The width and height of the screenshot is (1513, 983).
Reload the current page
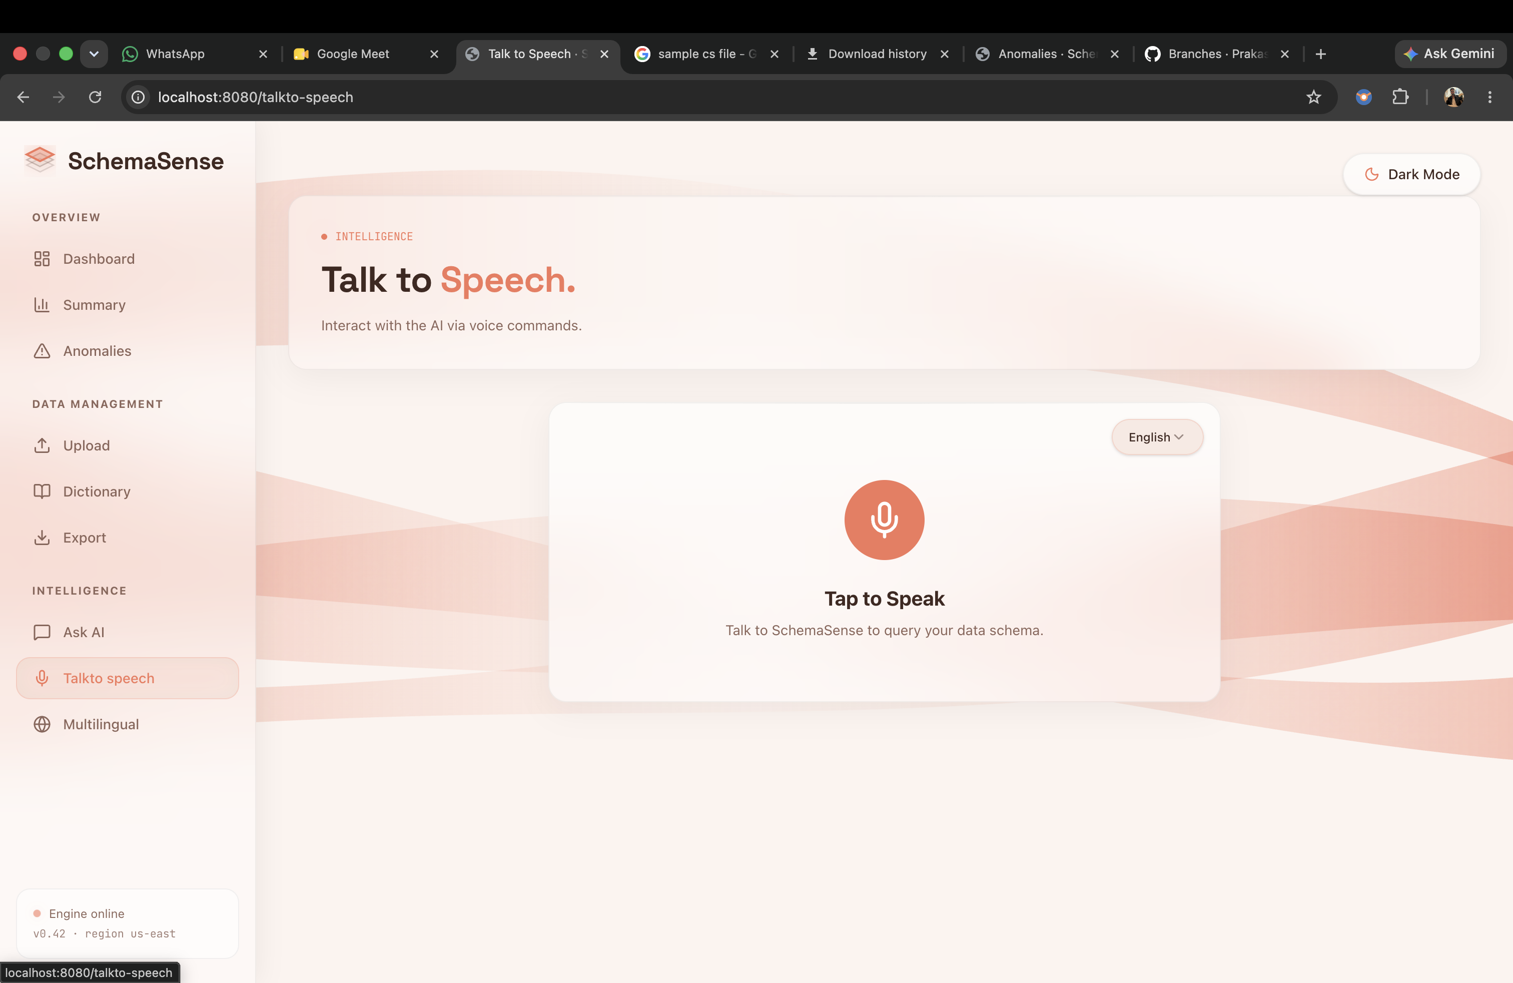pyautogui.click(x=95, y=97)
